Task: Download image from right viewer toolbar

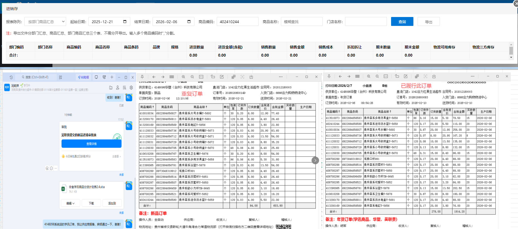Action: click(434, 76)
